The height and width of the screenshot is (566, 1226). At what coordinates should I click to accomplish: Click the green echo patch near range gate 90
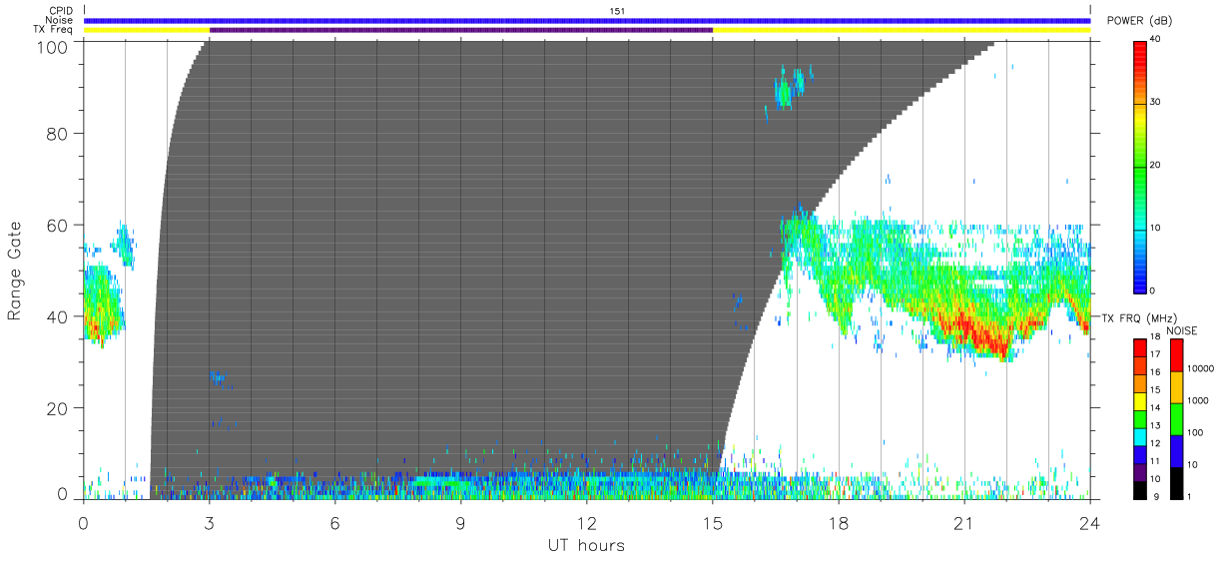pyautogui.click(x=785, y=93)
